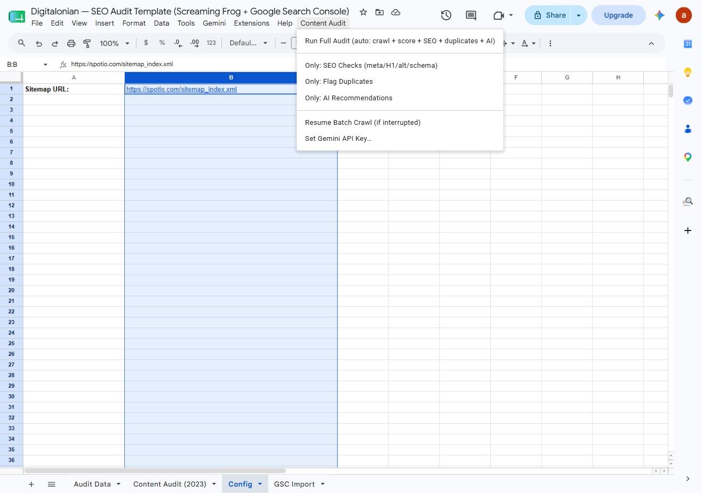This screenshot has height=493, width=702.
Task: Open Meet camera dropdown arrow
Action: [x=510, y=15]
